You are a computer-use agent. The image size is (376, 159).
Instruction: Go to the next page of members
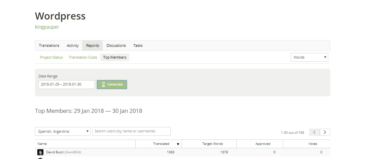coord(325,132)
